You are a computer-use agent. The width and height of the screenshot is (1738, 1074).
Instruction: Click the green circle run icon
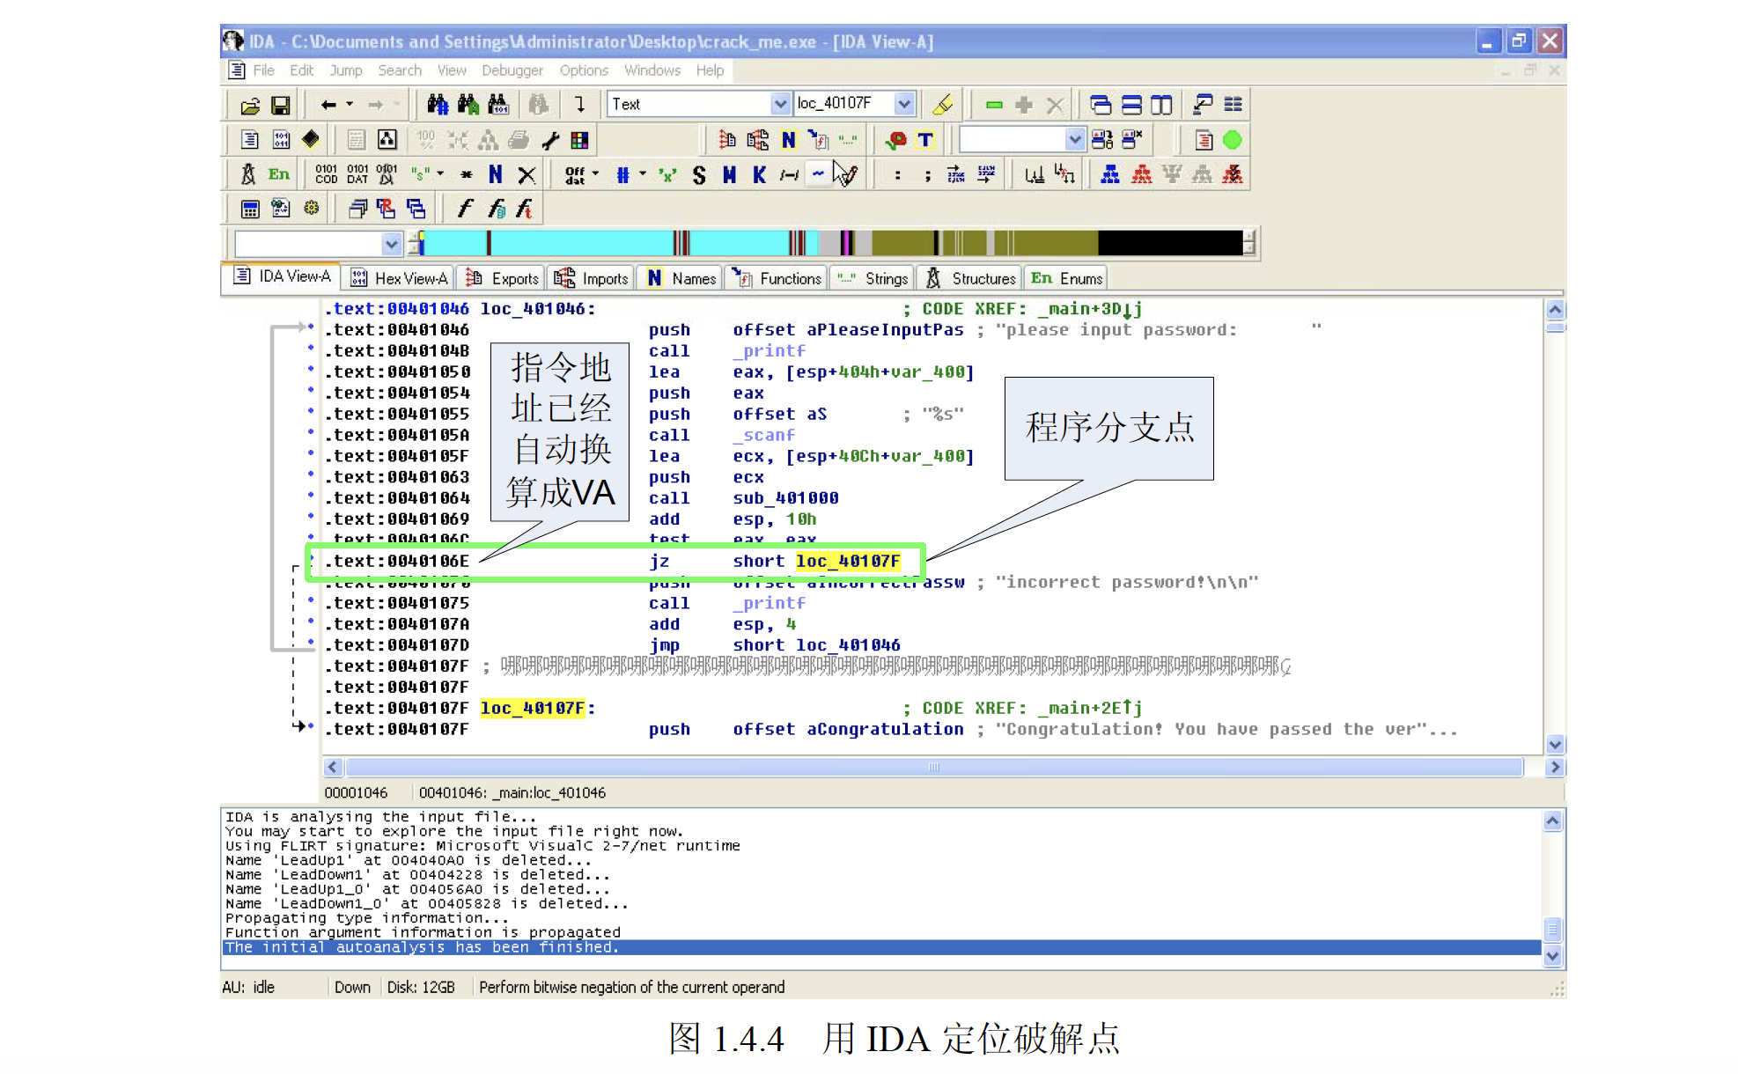(x=1233, y=140)
